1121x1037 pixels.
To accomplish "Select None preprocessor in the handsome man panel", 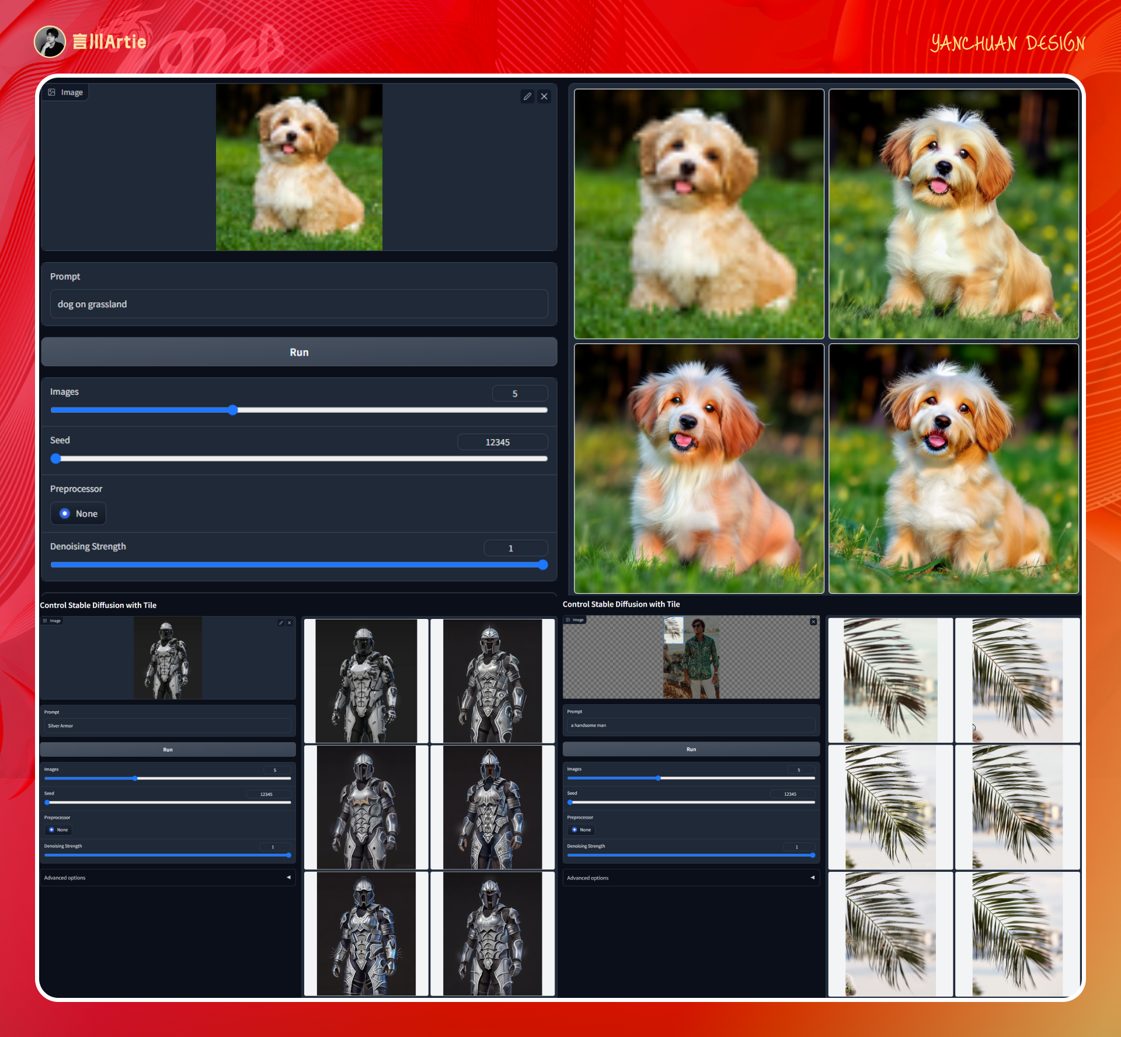I will click(x=576, y=830).
